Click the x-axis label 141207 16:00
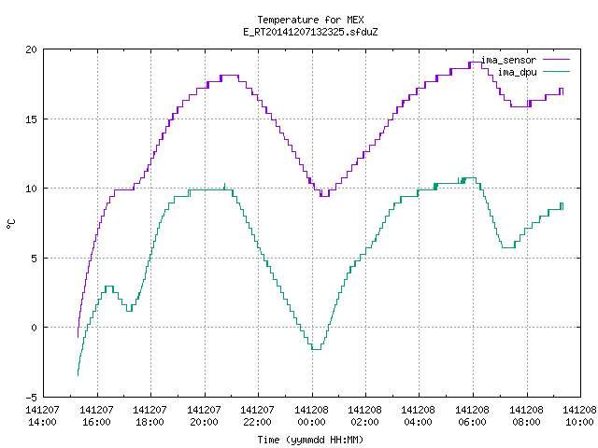The height and width of the screenshot is (448, 598). click(x=97, y=415)
